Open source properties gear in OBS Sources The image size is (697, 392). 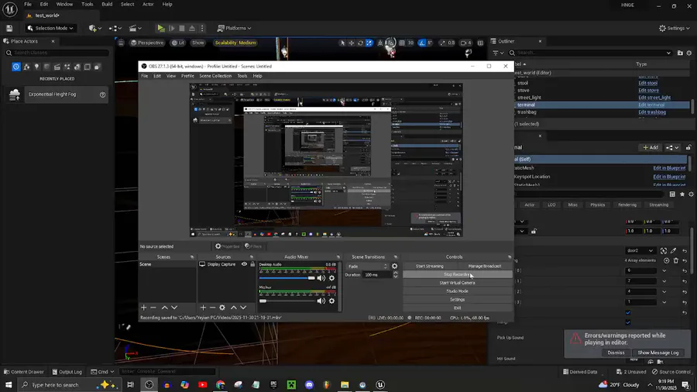coord(222,308)
